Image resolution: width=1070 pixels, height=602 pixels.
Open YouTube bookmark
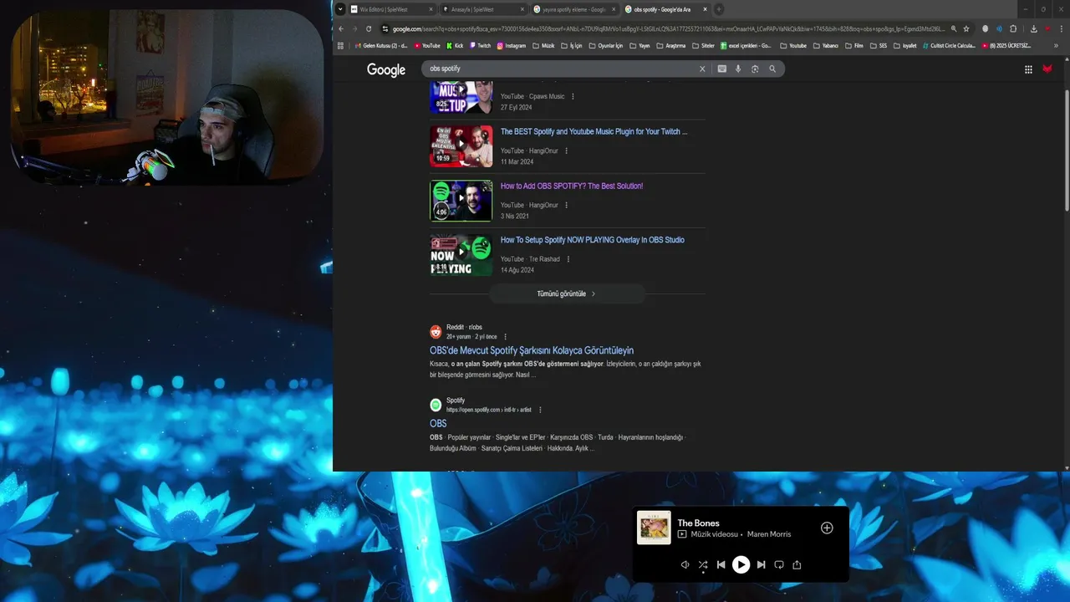click(x=427, y=46)
